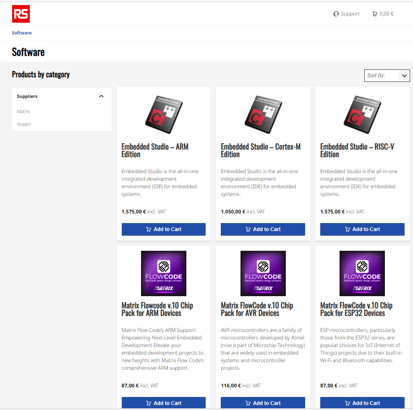Add Matrix Flowcode ARM Chip Pack to cart

pos(163,403)
